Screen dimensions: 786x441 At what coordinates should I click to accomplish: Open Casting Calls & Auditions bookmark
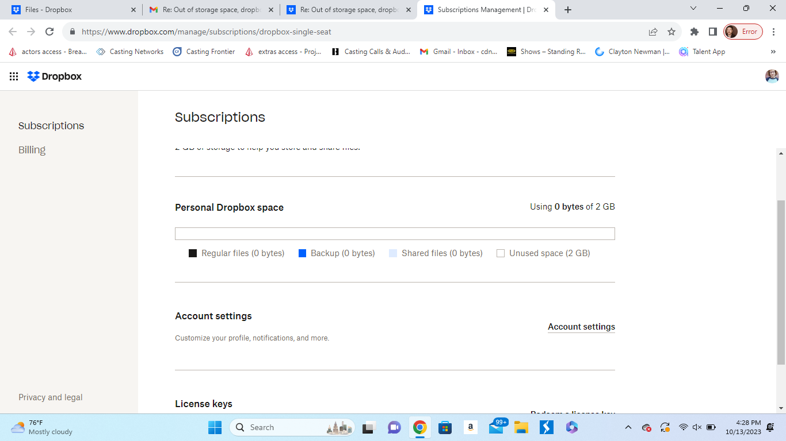(x=371, y=52)
